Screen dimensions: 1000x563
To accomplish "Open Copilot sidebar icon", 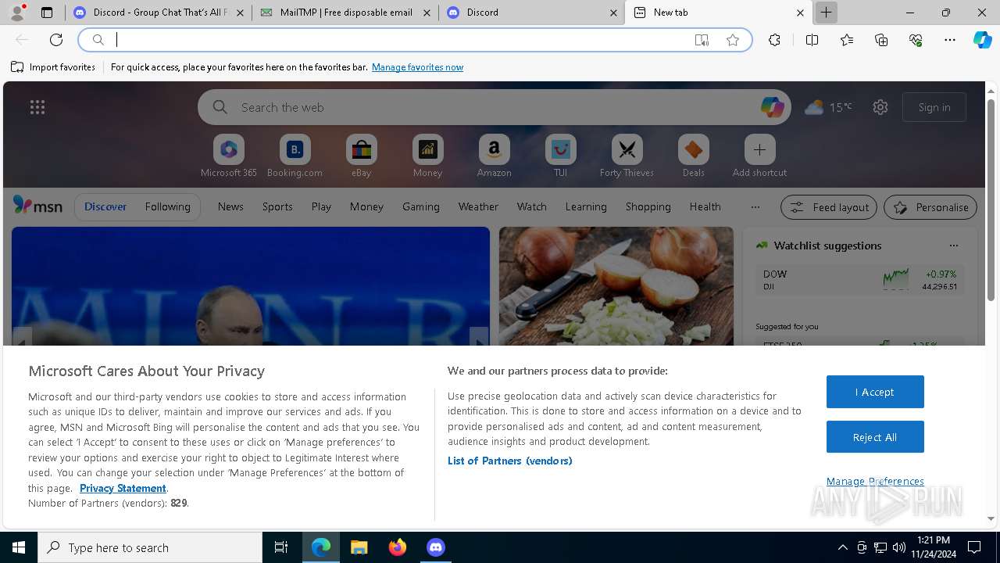I will click(x=982, y=40).
